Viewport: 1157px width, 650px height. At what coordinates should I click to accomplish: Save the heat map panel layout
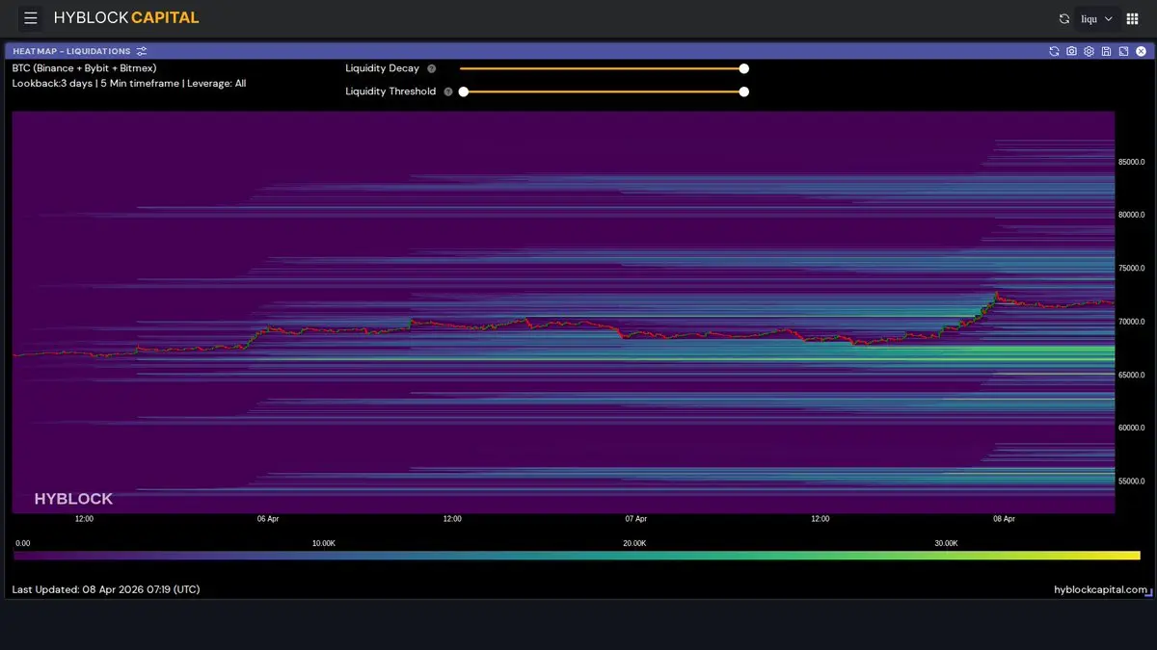coord(1106,51)
